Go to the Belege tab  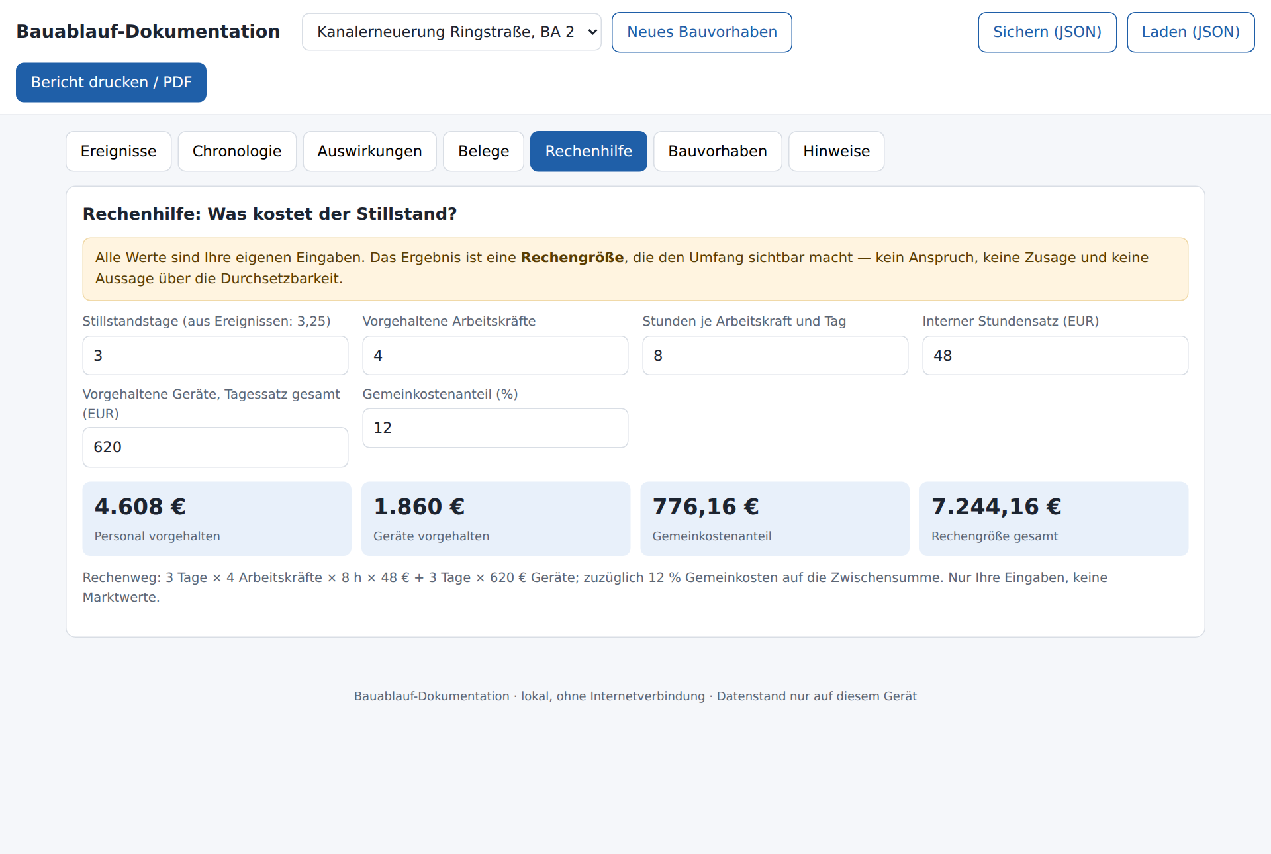click(483, 151)
